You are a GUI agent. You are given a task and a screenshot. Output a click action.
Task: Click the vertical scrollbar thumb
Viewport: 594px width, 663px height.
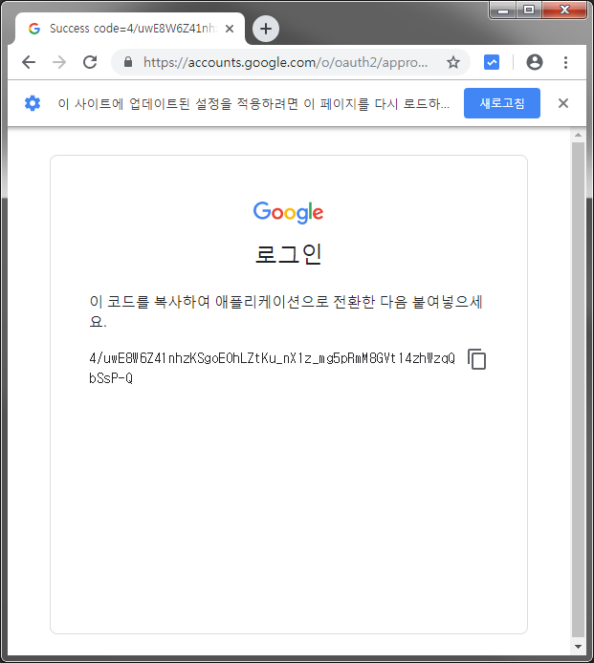pos(578,390)
